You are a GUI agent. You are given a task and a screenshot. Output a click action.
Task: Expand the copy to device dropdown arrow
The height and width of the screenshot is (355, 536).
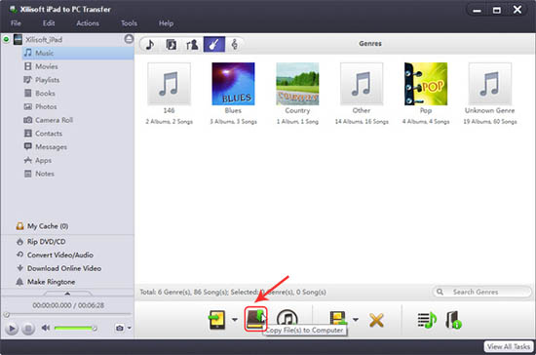coord(235,320)
